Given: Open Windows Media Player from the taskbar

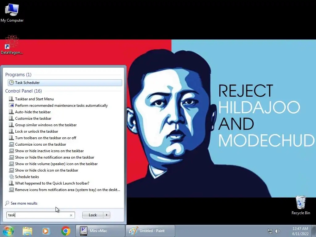Looking at the screenshot, I should 46,231.
